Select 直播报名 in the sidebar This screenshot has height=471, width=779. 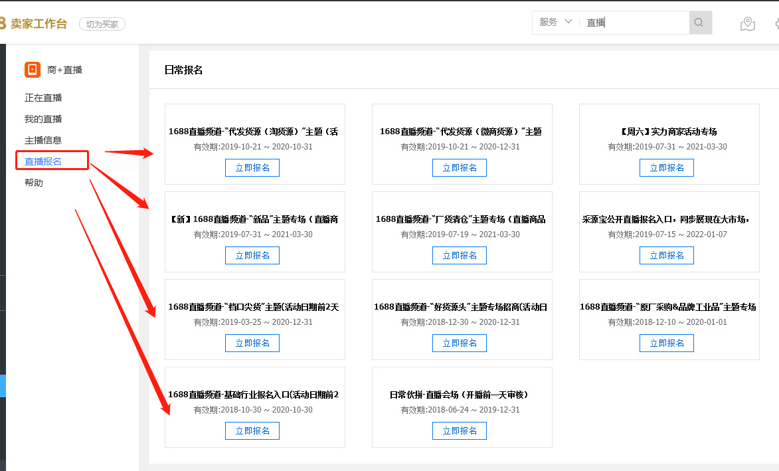pos(43,161)
